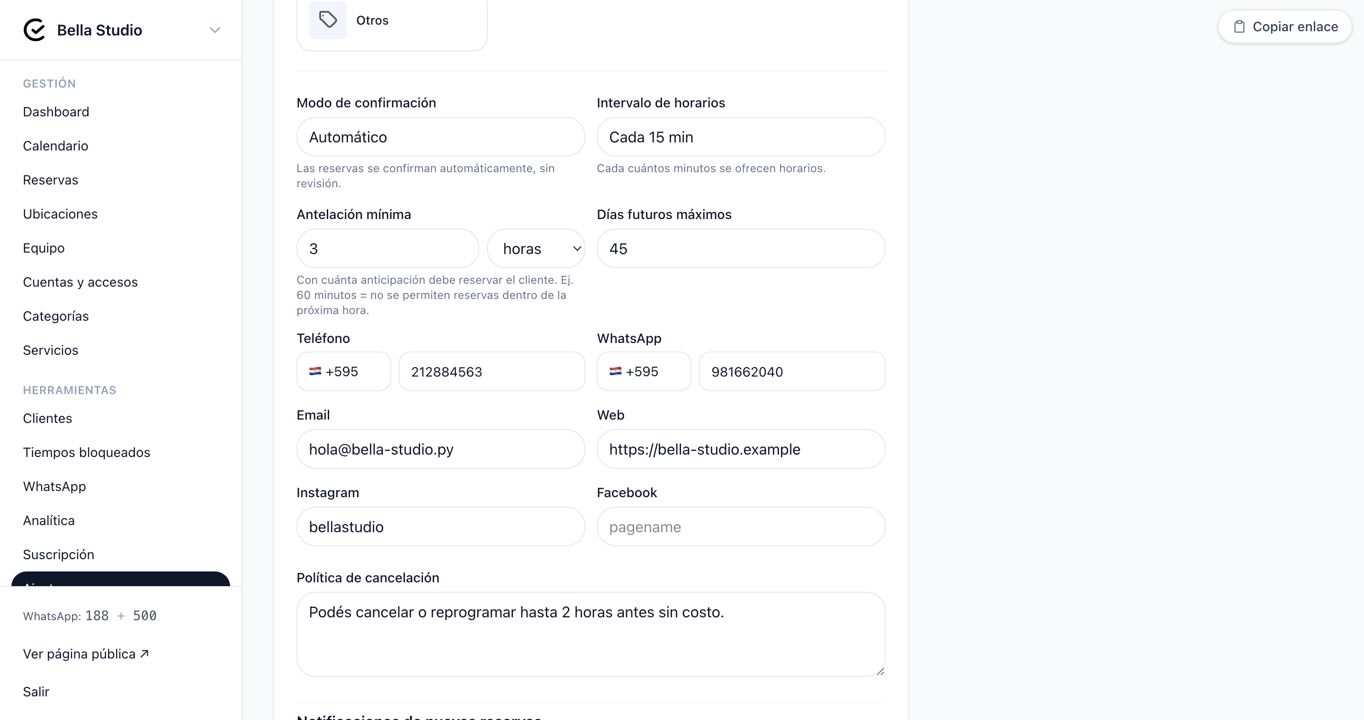Image resolution: width=1364 pixels, height=720 pixels.
Task: Click the Facebook pagename field
Action: (x=741, y=527)
